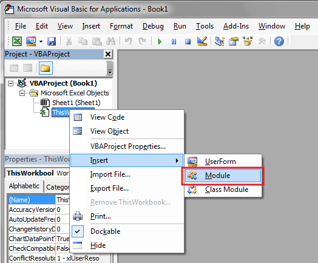Image resolution: width=318 pixels, height=263 pixels.
Task: Click the Save floppy disk icon
Action: (x=52, y=41)
